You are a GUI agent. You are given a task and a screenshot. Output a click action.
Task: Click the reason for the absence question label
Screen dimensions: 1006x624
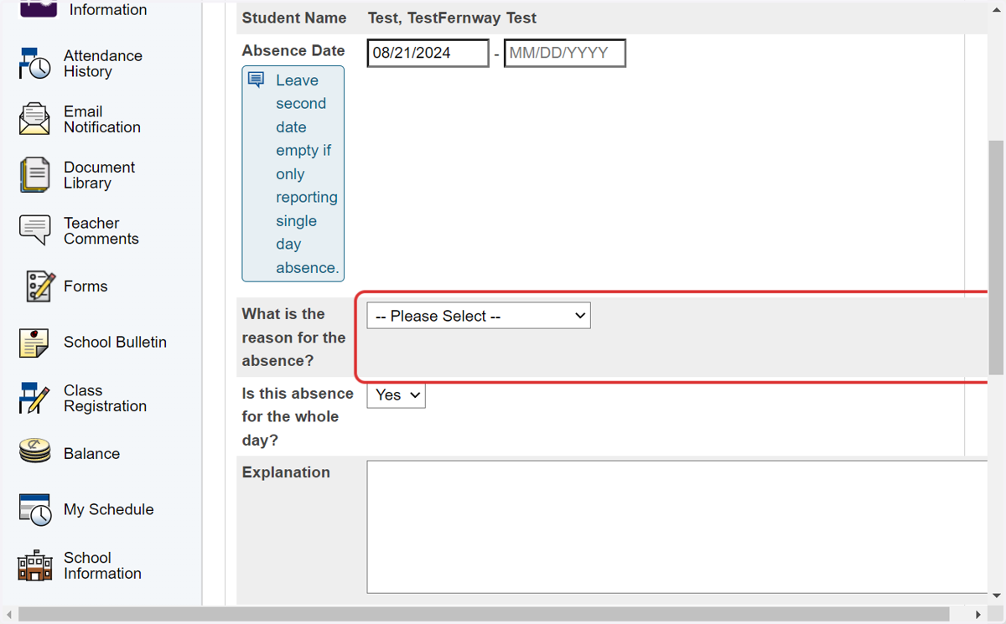coord(293,338)
